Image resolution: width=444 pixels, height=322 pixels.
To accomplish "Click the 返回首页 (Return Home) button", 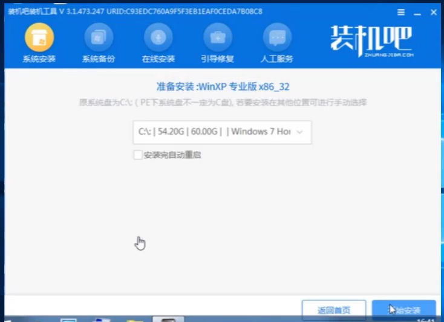I will 333,310.
